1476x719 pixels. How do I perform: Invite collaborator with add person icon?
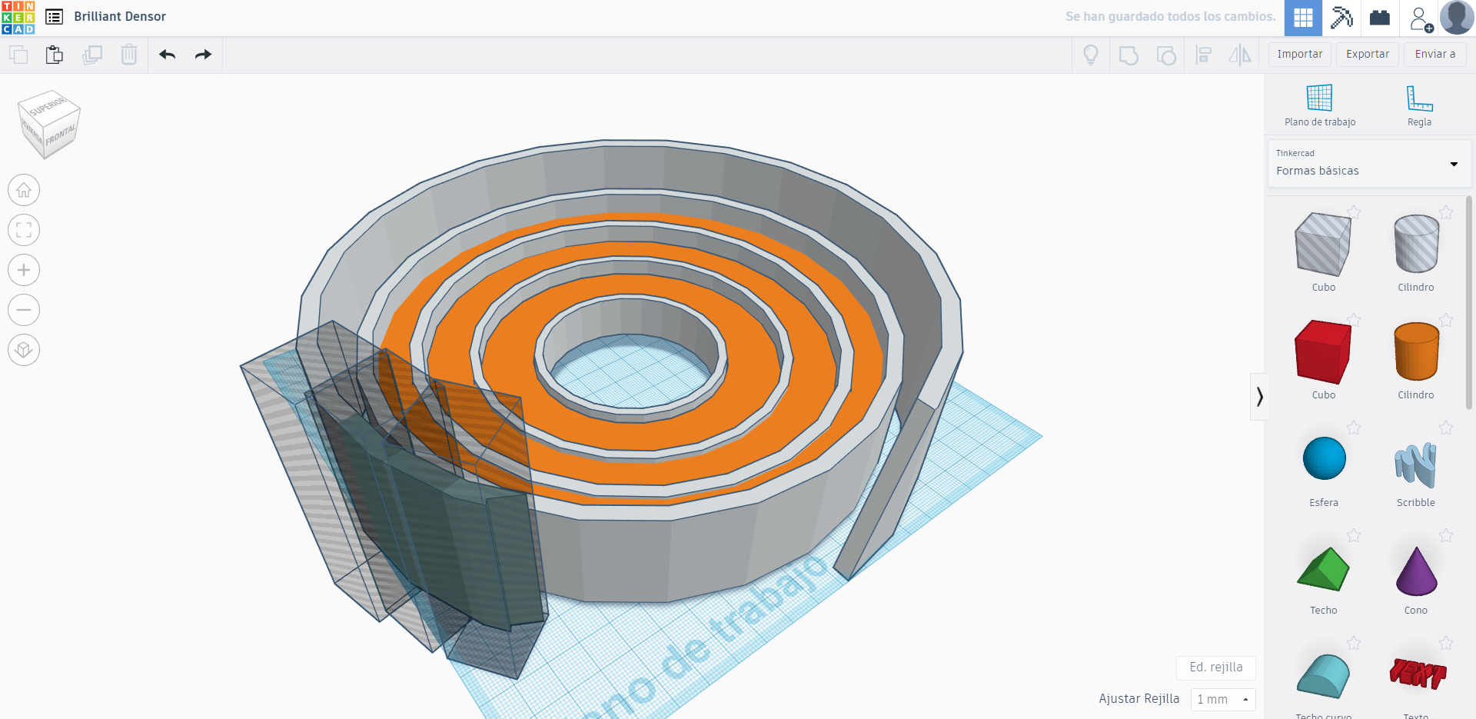[x=1420, y=18]
